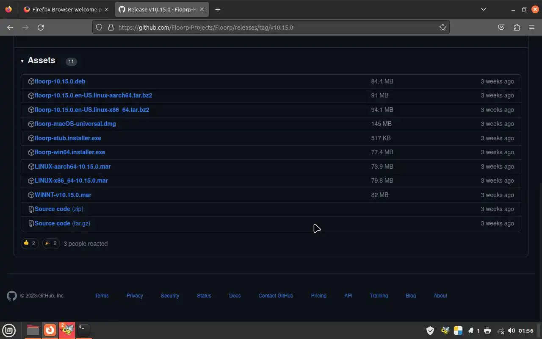Download the linux-aarch64.tar.bz2 archive
542x339 pixels.
click(x=93, y=95)
